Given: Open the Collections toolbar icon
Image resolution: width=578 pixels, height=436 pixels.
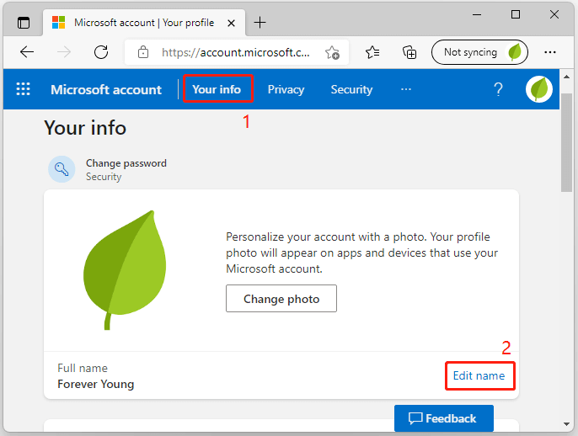Looking at the screenshot, I should 409,52.
